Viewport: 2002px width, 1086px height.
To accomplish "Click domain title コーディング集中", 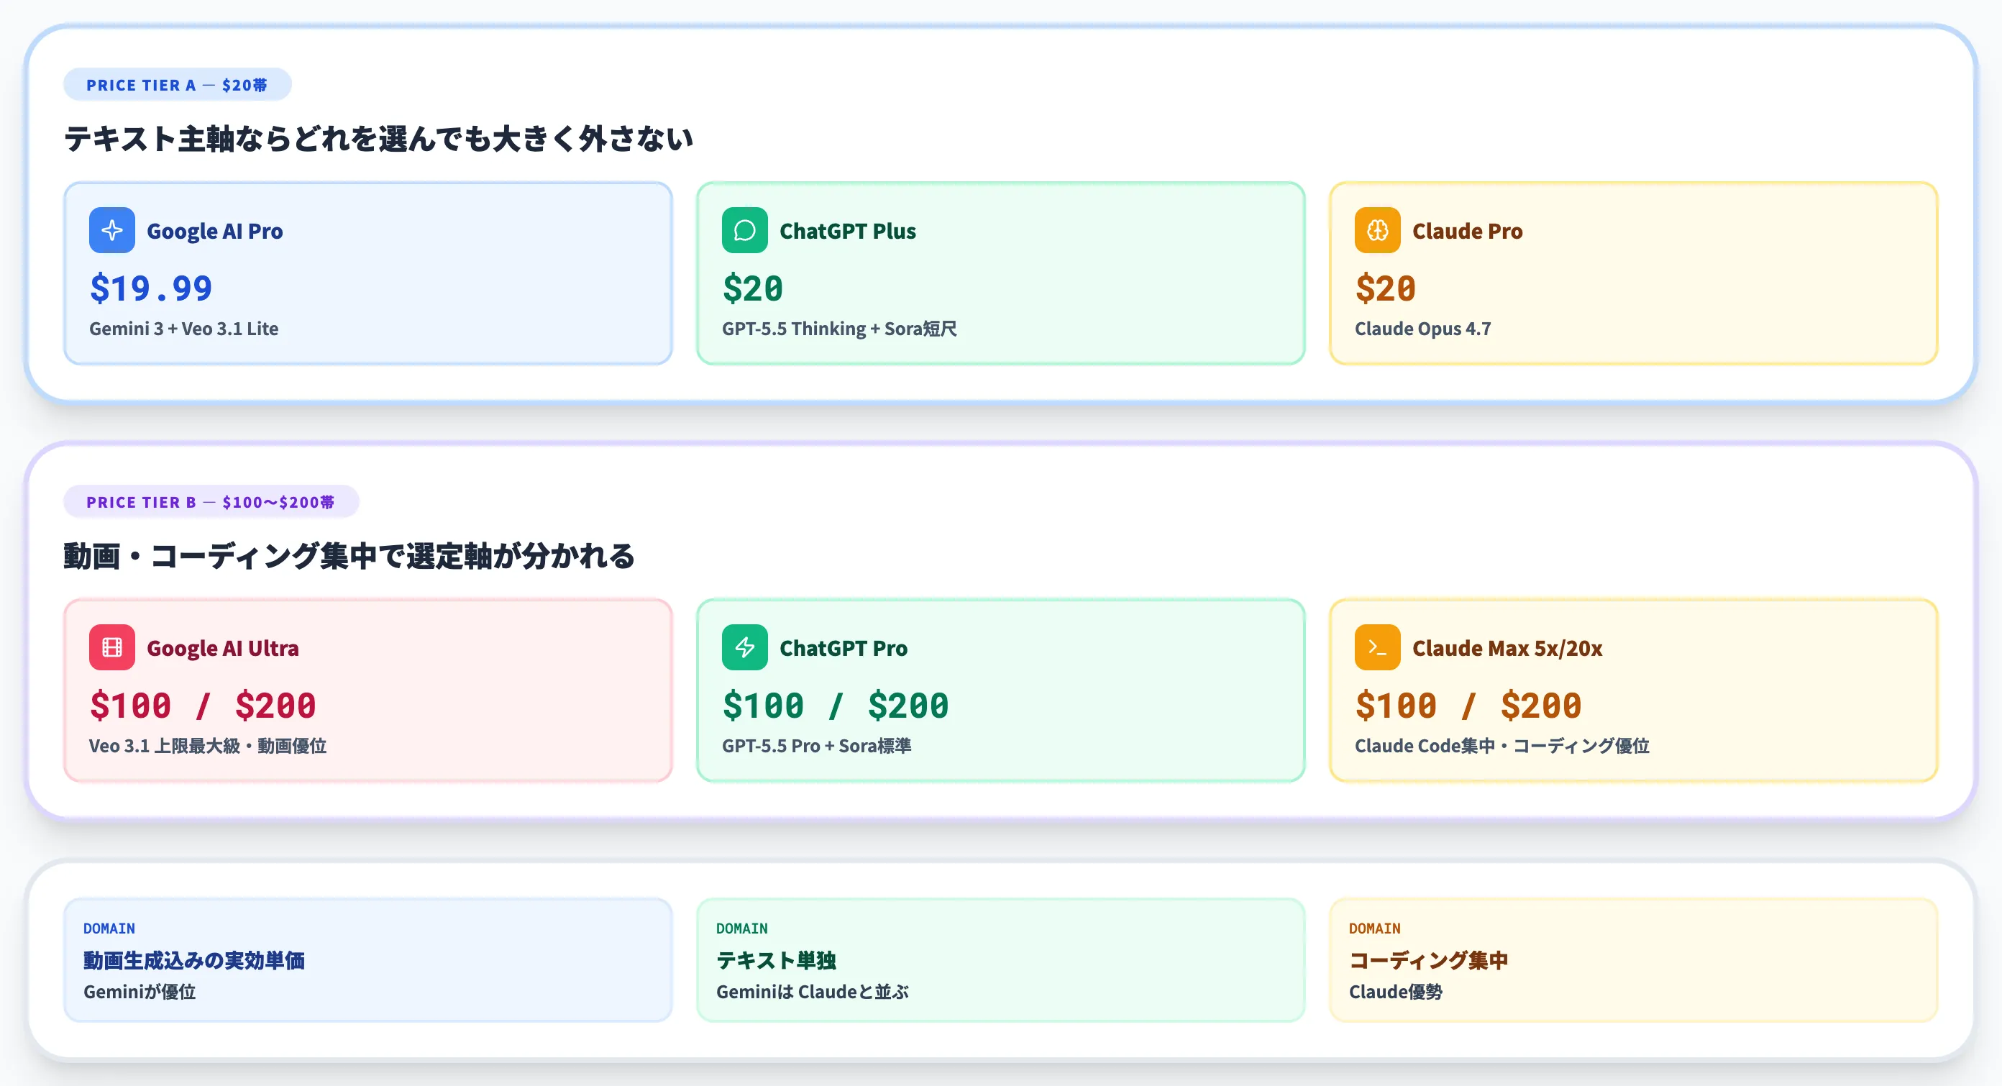I will click(x=1428, y=961).
